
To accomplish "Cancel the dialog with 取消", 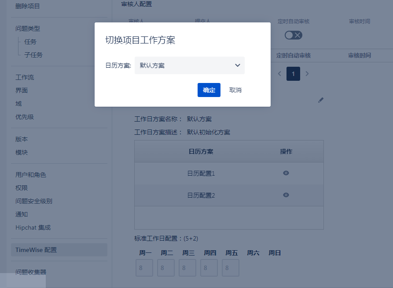I will click(235, 90).
